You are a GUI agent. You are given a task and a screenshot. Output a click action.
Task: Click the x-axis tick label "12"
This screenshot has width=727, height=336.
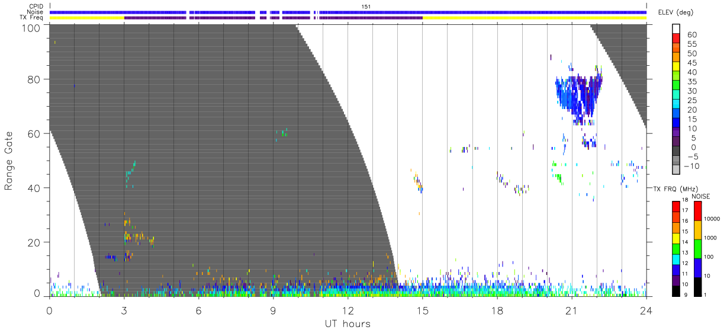point(348,310)
